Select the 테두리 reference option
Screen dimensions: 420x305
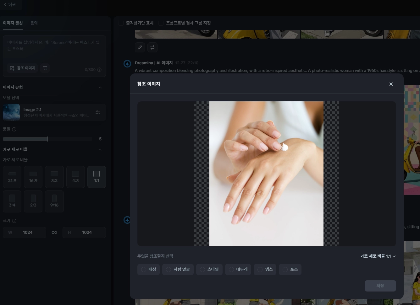coord(238,269)
